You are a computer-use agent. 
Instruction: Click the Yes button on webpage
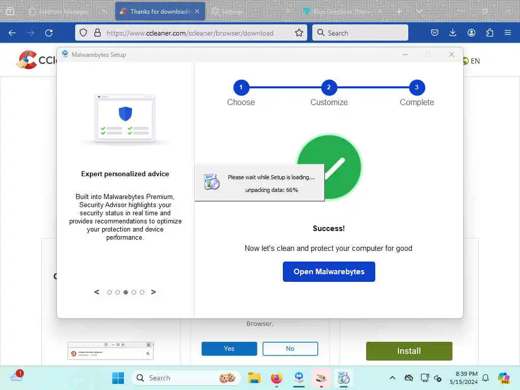(x=229, y=348)
